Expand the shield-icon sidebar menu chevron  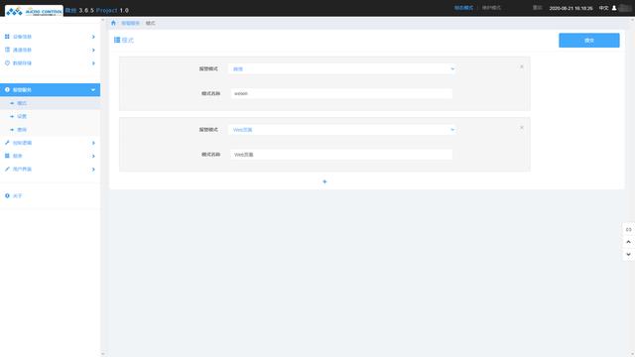coord(93,63)
